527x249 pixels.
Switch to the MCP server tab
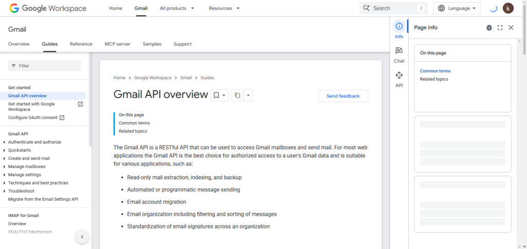click(x=118, y=44)
